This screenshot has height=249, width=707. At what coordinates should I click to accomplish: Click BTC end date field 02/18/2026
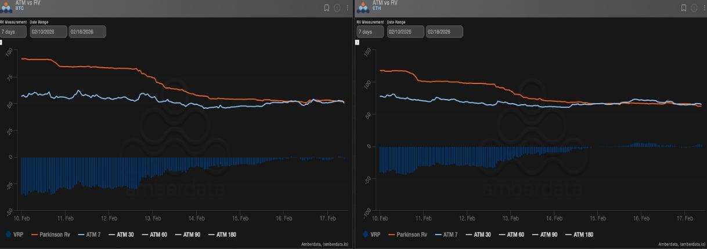pos(87,32)
